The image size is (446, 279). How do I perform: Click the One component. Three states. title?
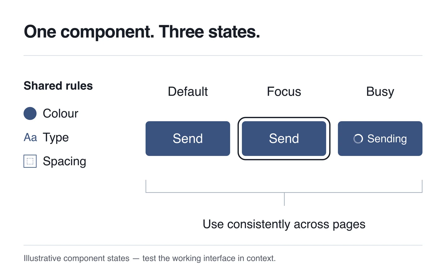(142, 32)
